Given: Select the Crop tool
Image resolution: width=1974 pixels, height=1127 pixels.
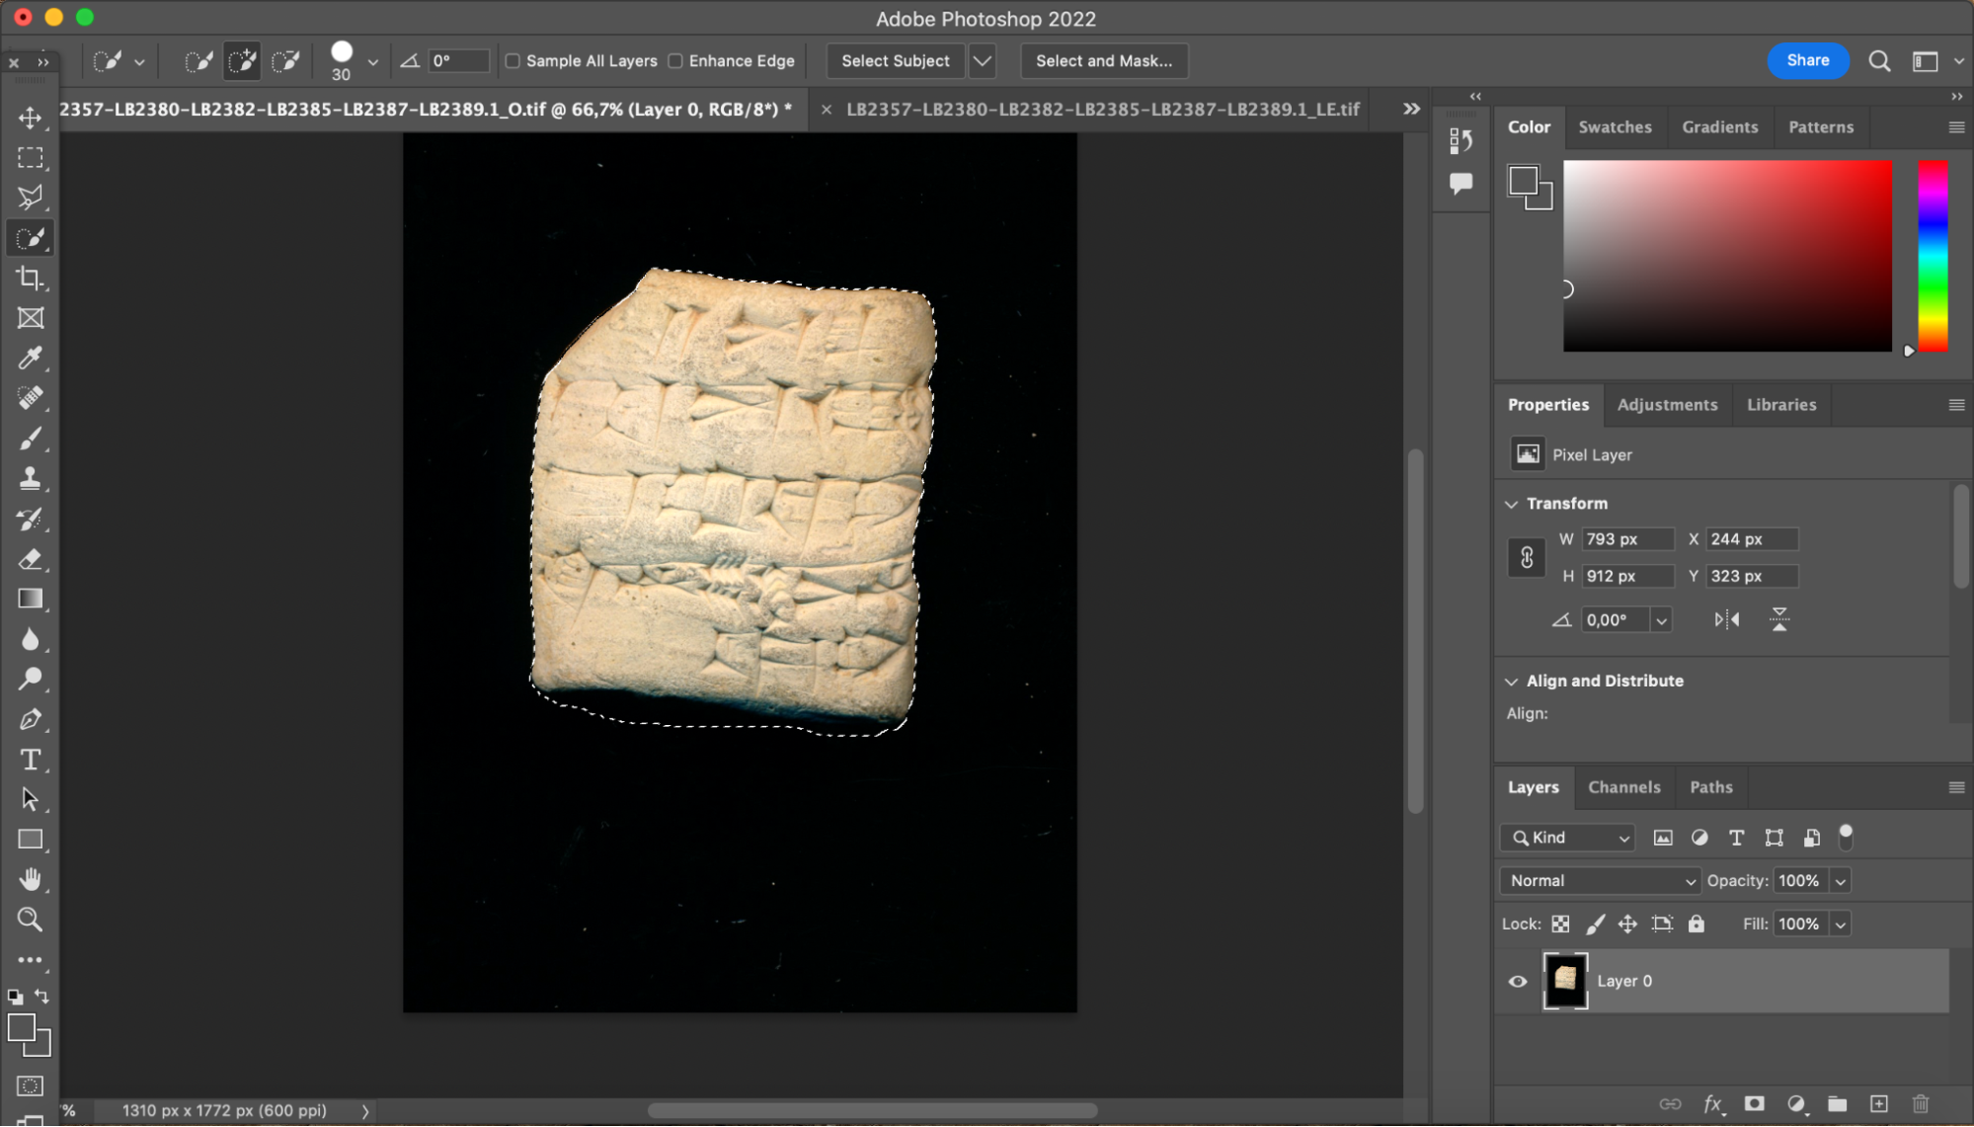Looking at the screenshot, I should [x=31, y=279].
